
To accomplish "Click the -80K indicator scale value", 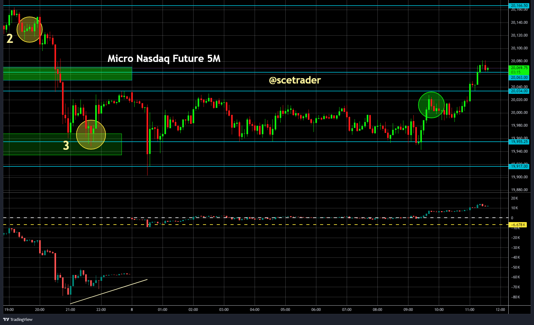I will pyautogui.click(x=515, y=297).
